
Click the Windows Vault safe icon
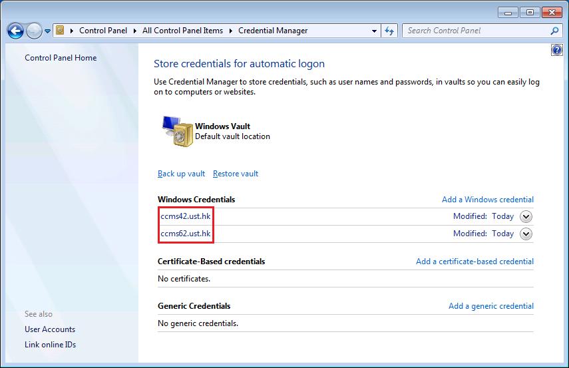tap(176, 130)
